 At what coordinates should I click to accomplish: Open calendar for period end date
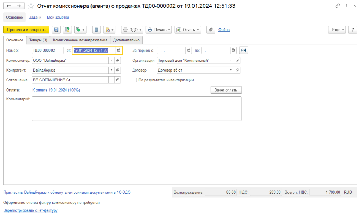click(x=233, y=51)
